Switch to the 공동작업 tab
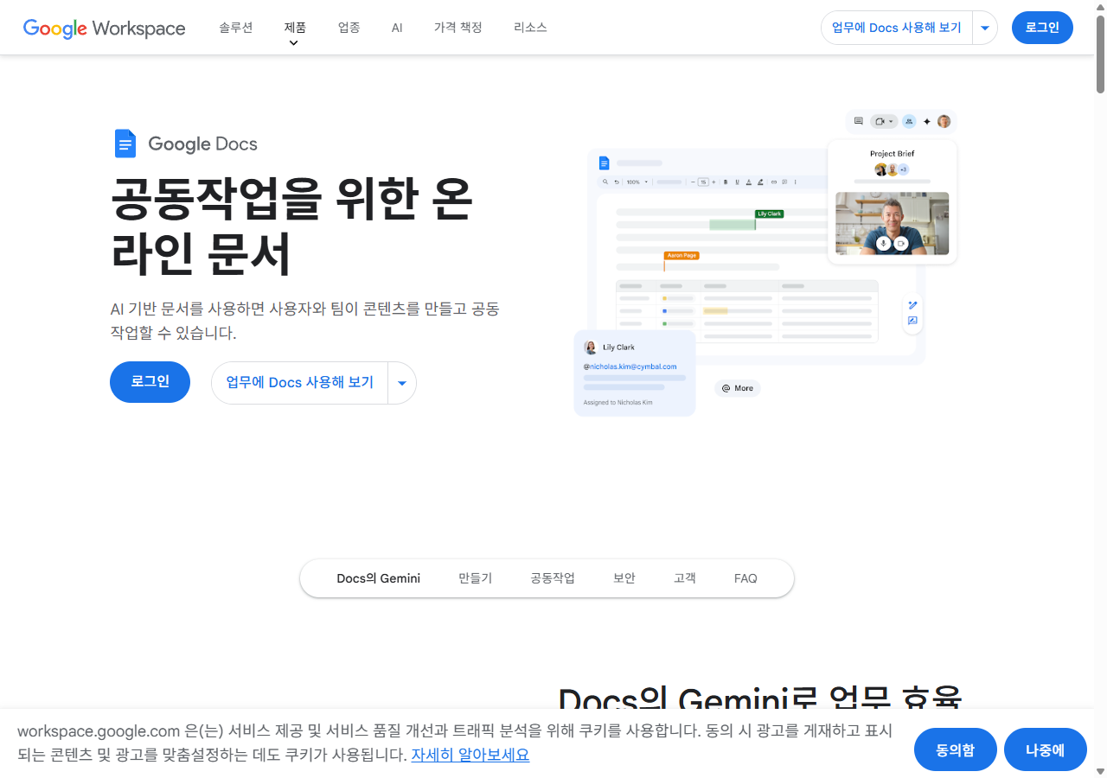This screenshot has width=1107, height=778. point(553,577)
